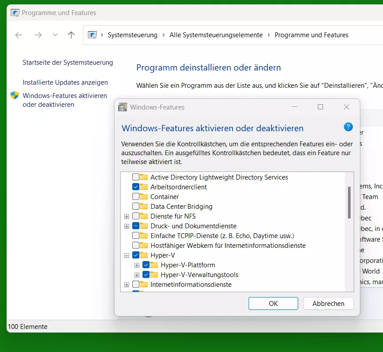The image size is (383, 352).
Task: Open the recent locations chevron dropdown
Action: click(x=55, y=35)
